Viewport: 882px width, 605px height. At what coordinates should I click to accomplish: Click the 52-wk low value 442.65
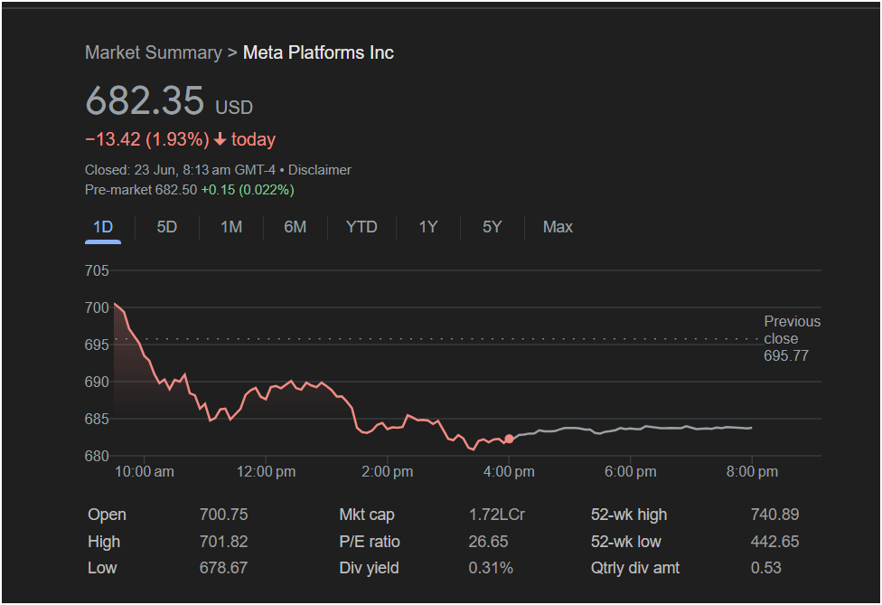click(x=774, y=542)
